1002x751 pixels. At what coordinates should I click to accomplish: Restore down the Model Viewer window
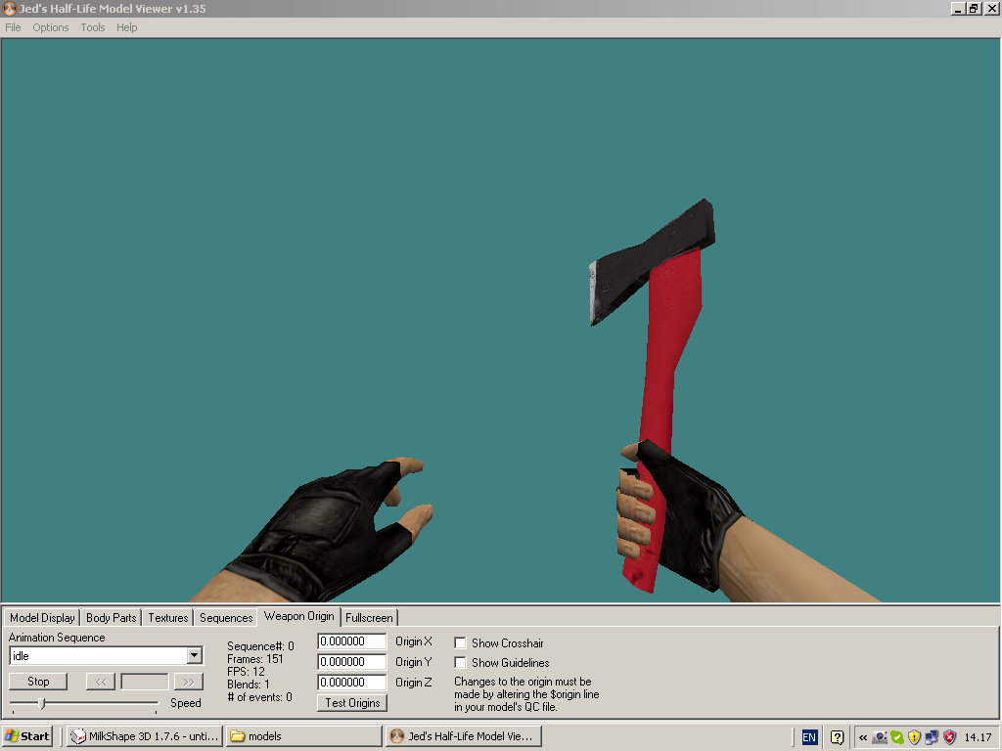974,8
